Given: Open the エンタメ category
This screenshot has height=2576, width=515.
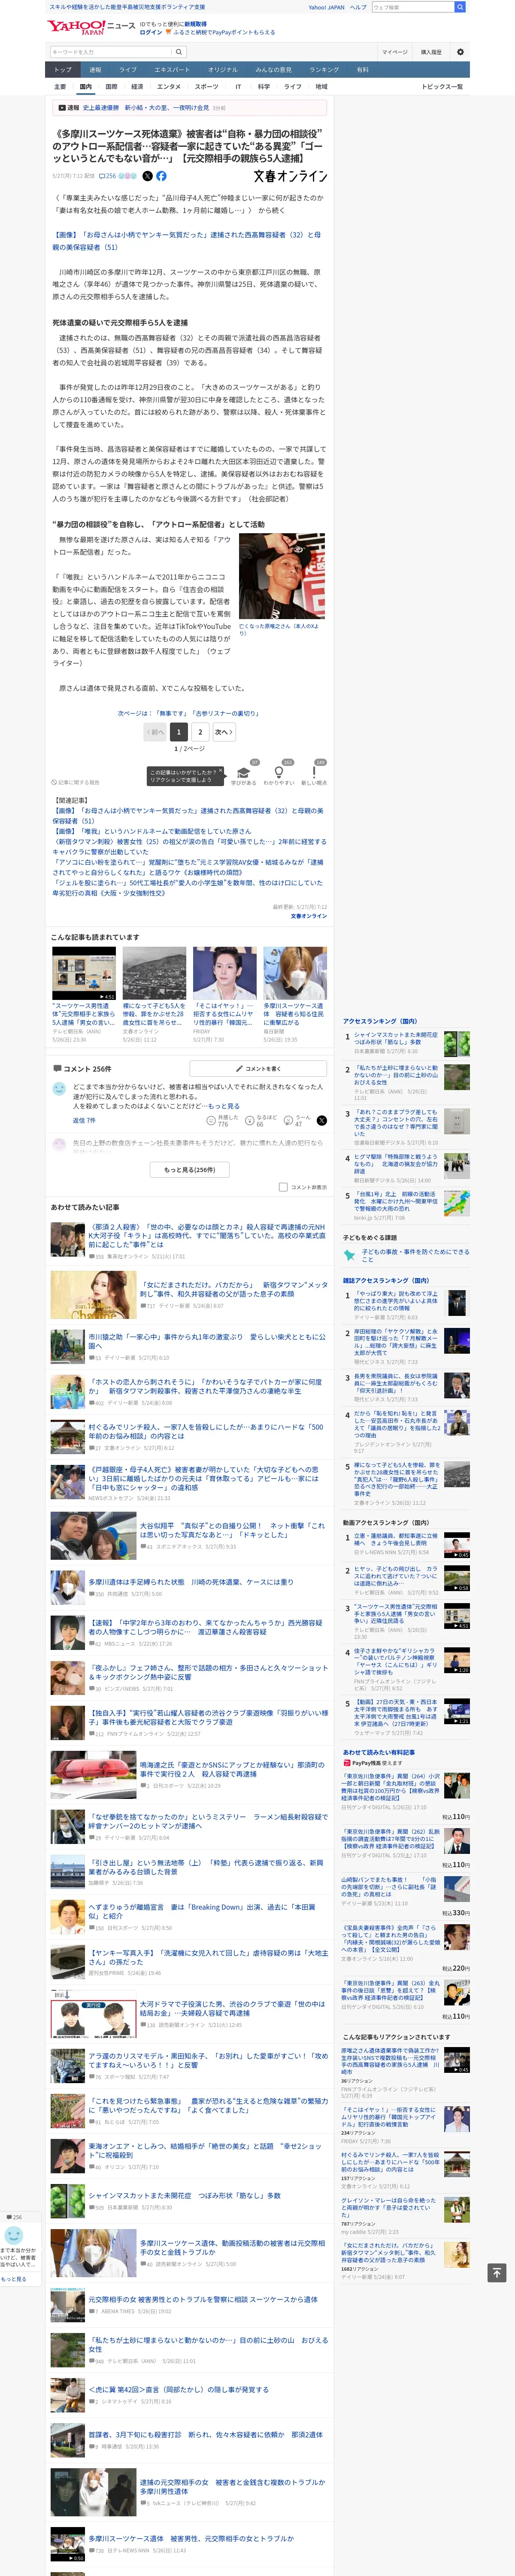Looking at the screenshot, I should tap(169, 87).
